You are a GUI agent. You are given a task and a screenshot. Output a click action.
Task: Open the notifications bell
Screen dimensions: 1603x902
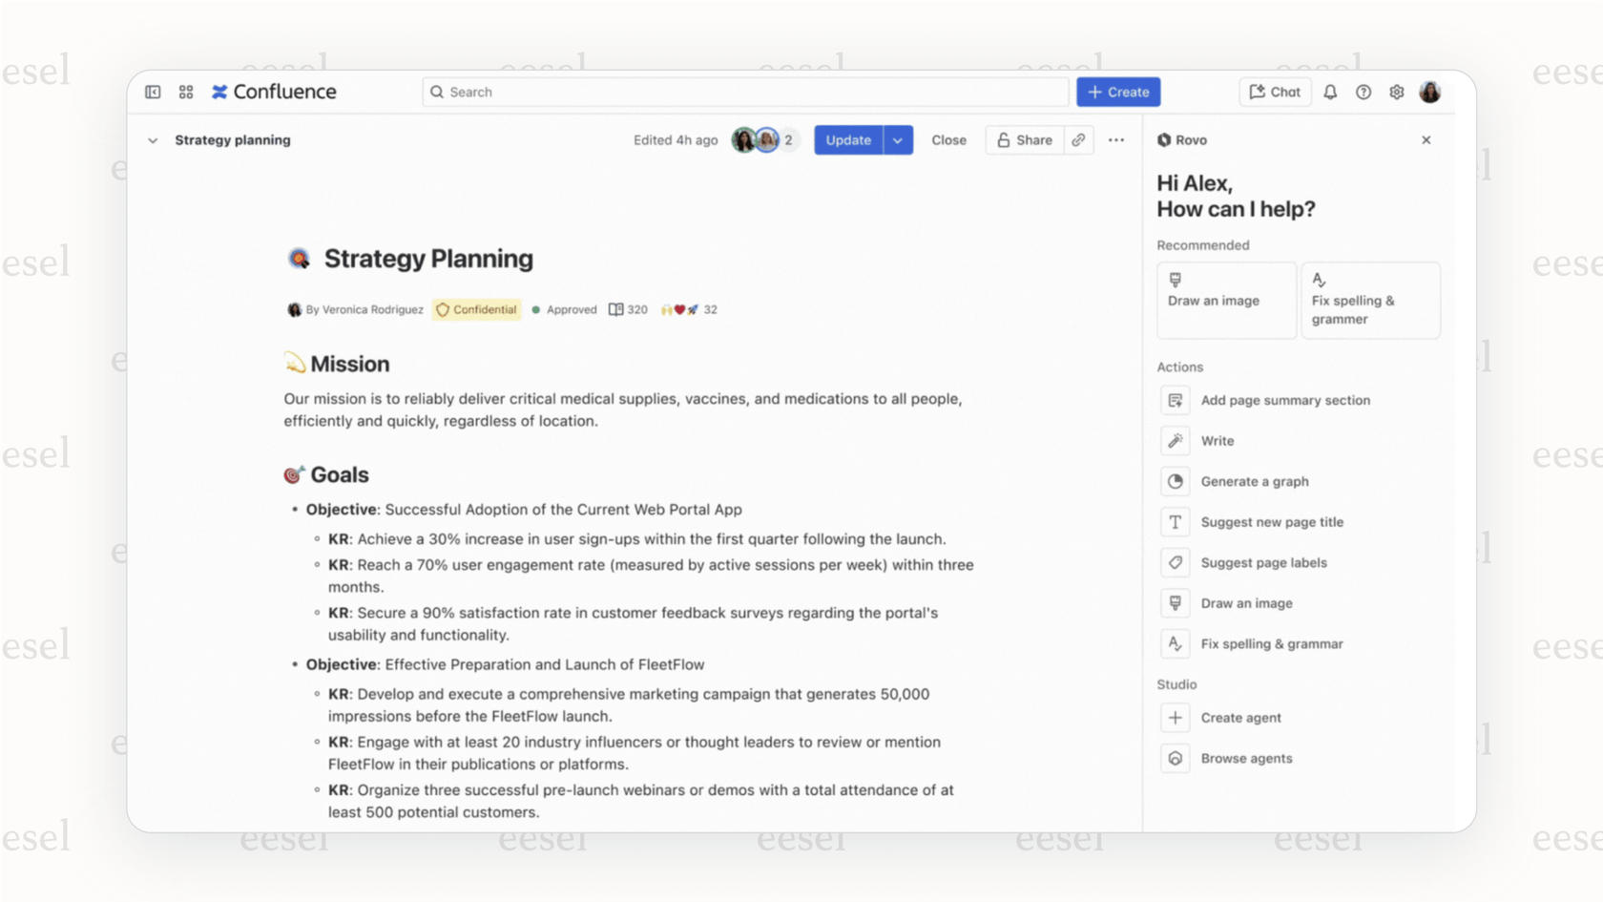pyautogui.click(x=1330, y=92)
